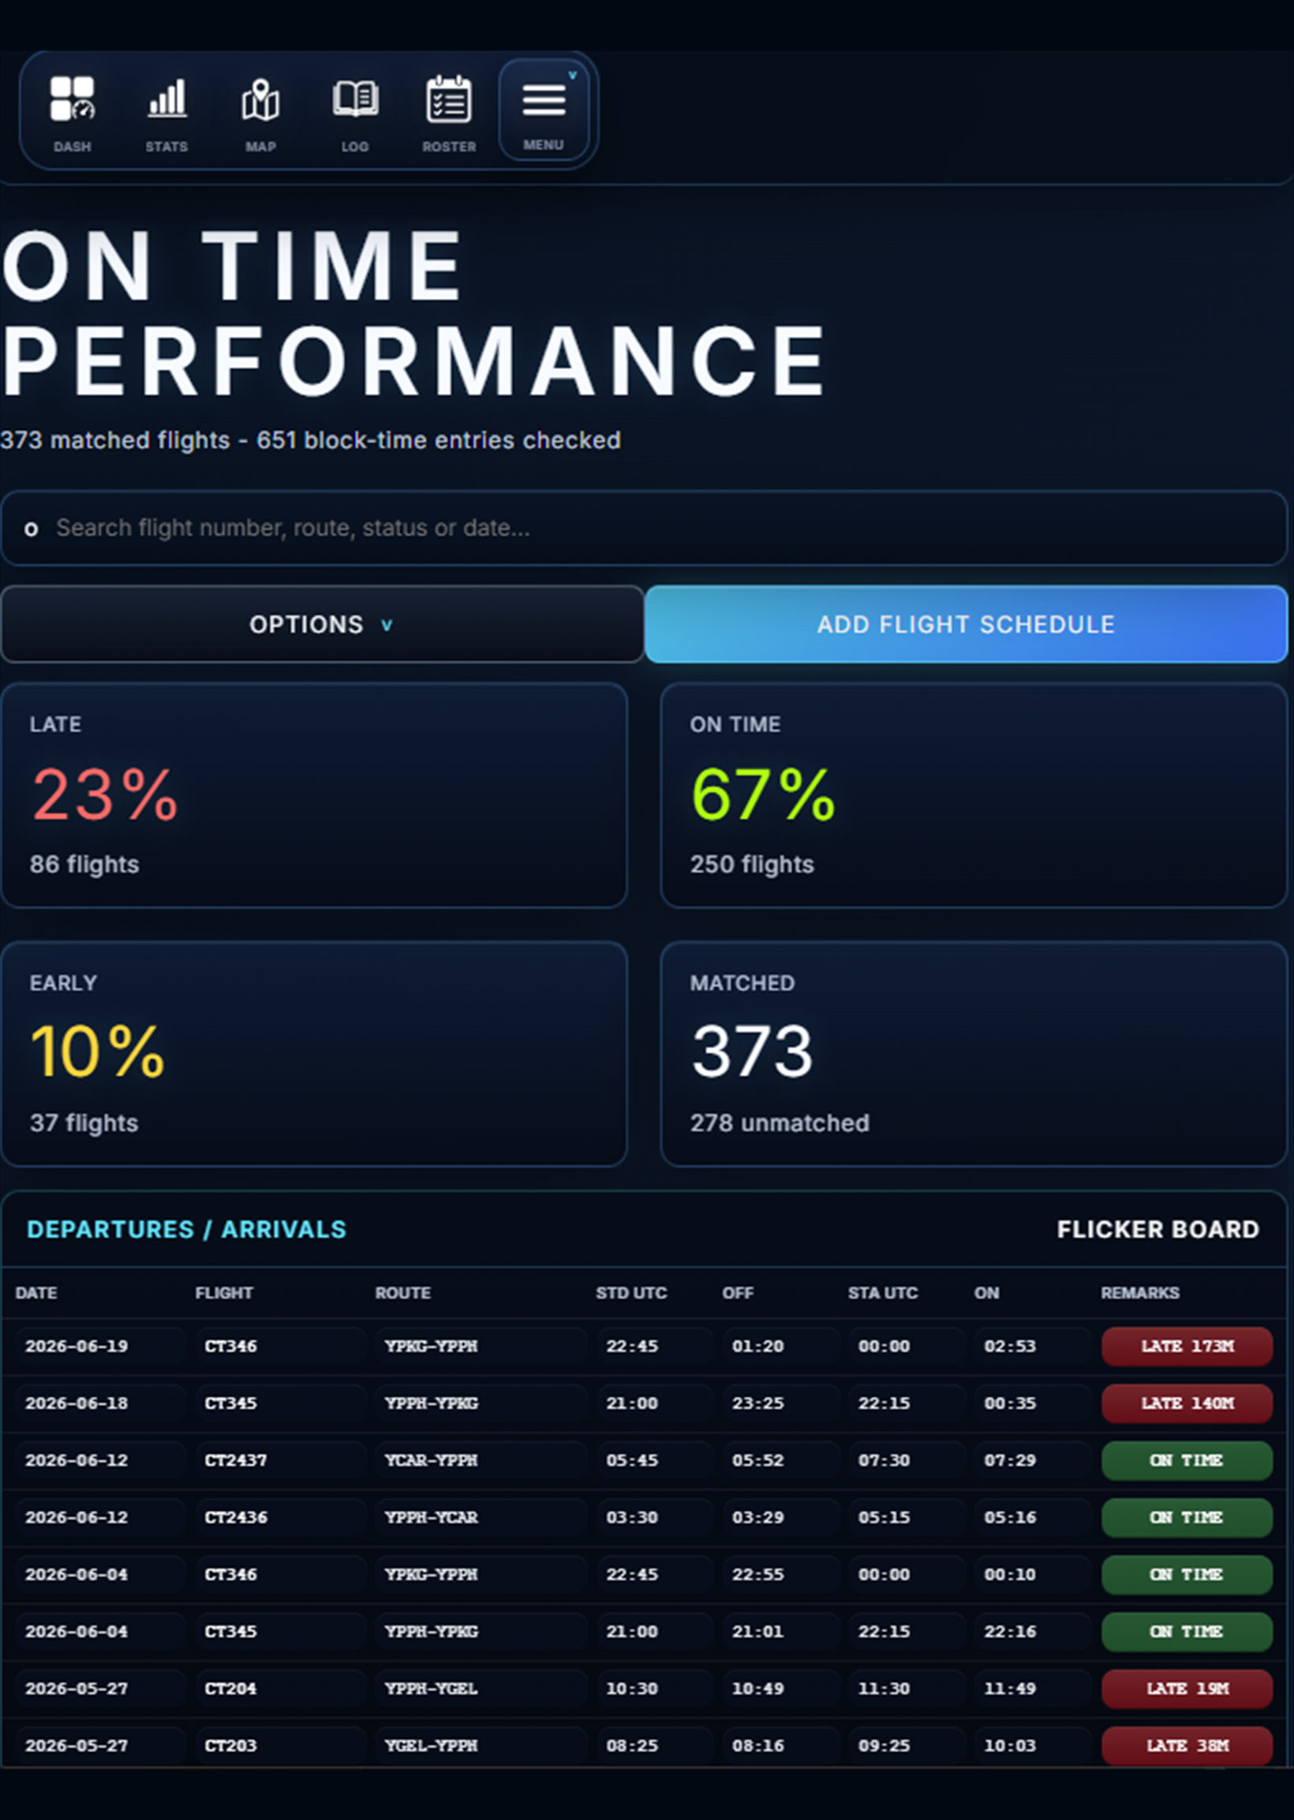This screenshot has height=1820, width=1294.
Task: Expand the Options dropdown
Action: click(x=322, y=625)
